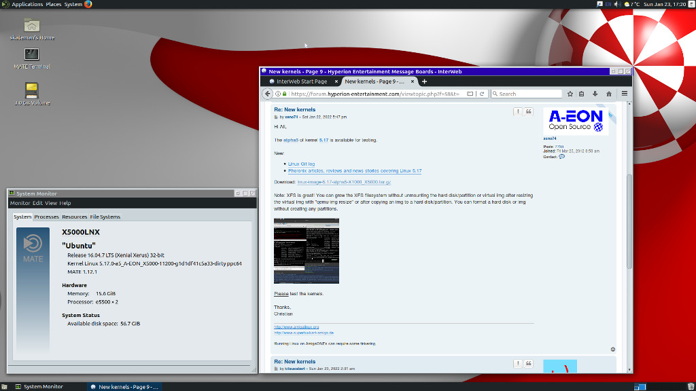The height and width of the screenshot is (391, 696).
Task: Jump to top using circular arrow icon
Action: click(x=613, y=350)
